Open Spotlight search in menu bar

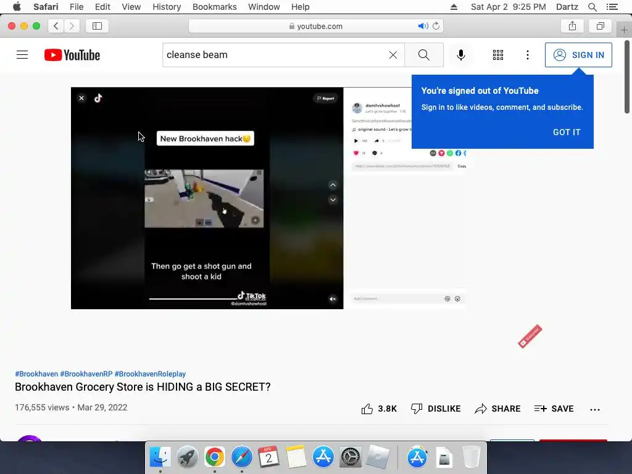592,7
